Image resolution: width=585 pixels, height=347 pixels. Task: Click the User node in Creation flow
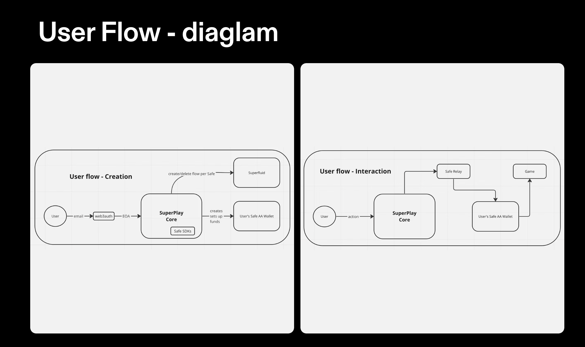(x=55, y=215)
